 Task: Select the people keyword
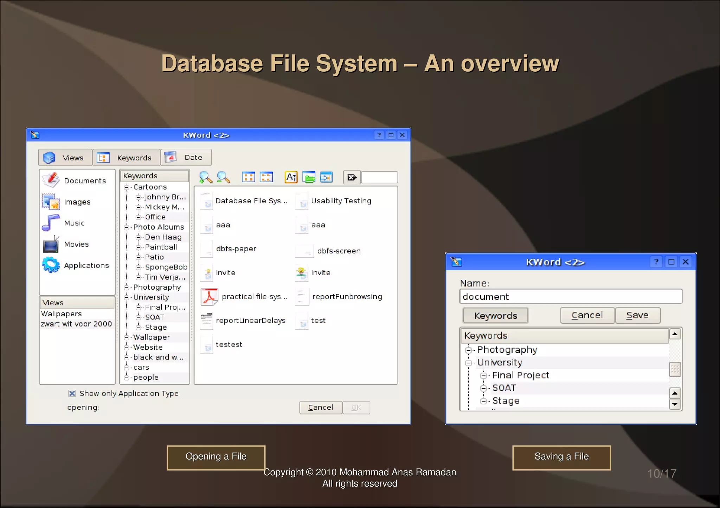tap(146, 377)
